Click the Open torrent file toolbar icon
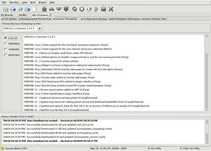Image resolution: width=211 pixels, height=151 pixels. (6, 9)
